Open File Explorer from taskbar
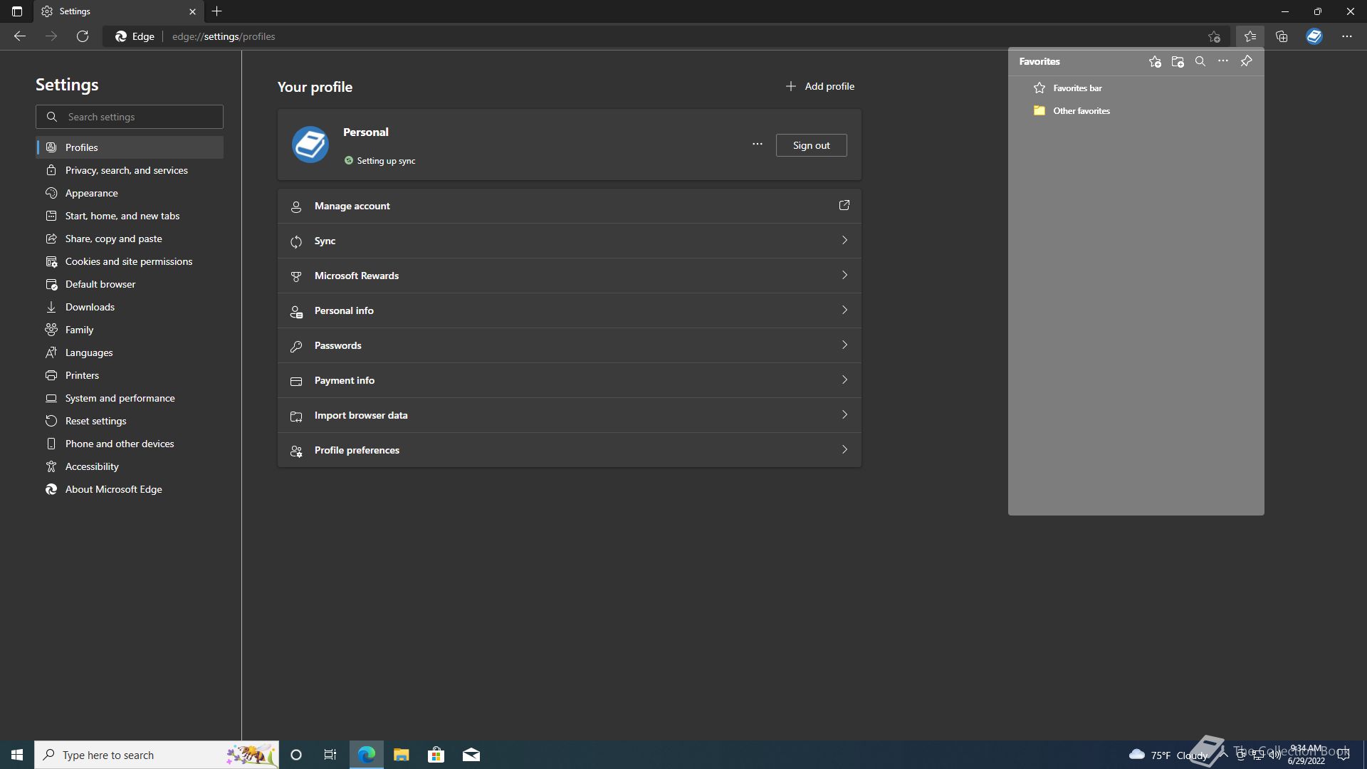 402,755
